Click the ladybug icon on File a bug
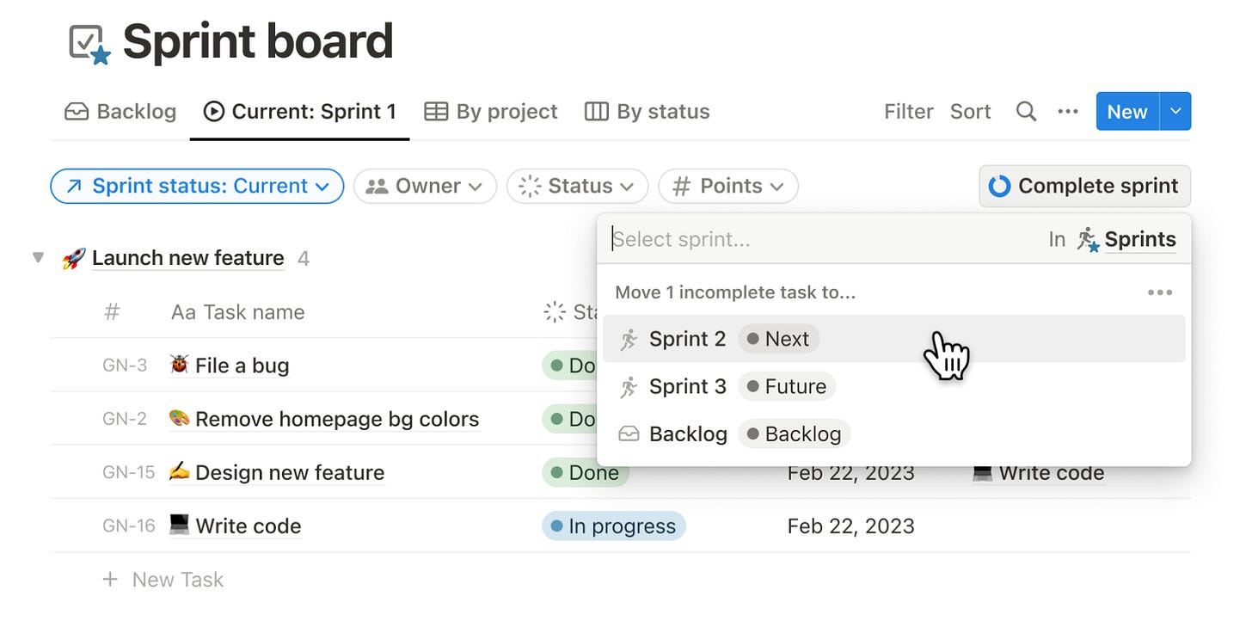The height and width of the screenshot is (627, 1252). point(179,365)
